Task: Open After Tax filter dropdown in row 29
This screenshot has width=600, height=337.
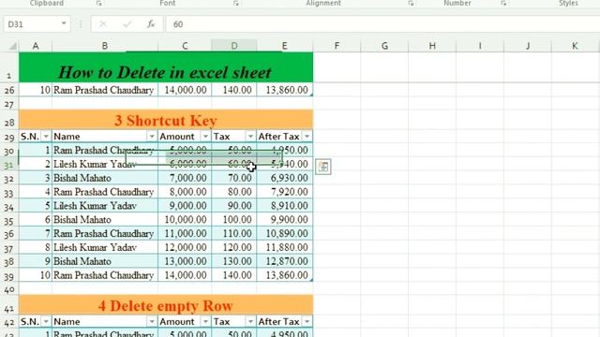Action: 307,137
